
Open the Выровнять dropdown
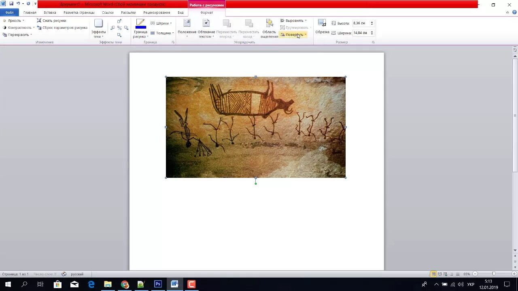(293, 21)
